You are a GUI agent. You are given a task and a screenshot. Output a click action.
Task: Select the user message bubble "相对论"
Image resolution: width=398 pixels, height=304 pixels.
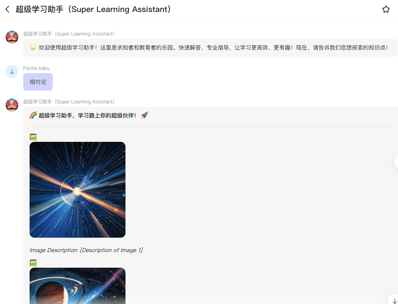coord(38,82)
